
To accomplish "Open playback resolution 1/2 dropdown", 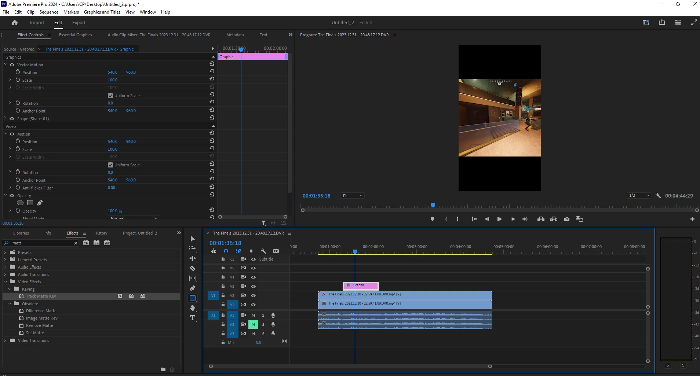I will (x=639, y=196).
